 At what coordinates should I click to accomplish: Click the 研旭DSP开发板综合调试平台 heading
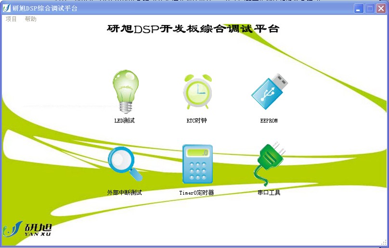click(193, 29)
